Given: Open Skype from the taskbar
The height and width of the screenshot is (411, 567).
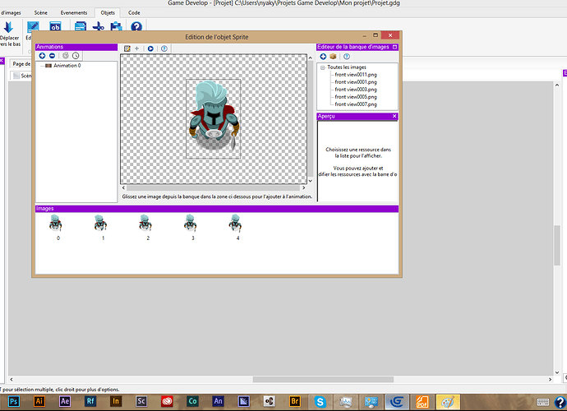Looking at the screenshot, I should [x=320, y=402].
